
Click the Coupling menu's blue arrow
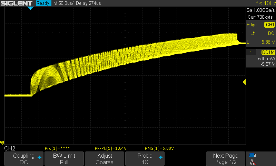pyautogui.click(x=39, y=157)
